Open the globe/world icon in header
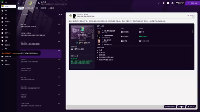Screen dimensions: 200x112 pyautogui.click(x=163, y=3)
